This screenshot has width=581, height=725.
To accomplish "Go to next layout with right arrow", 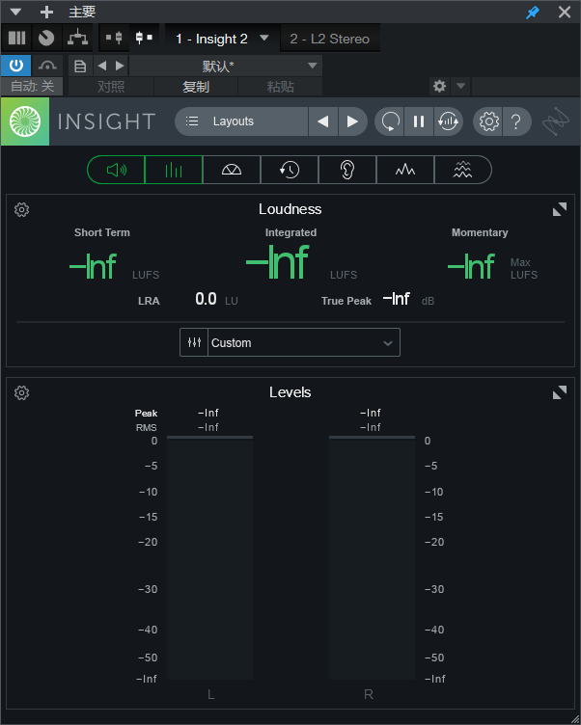I will 352,121.
